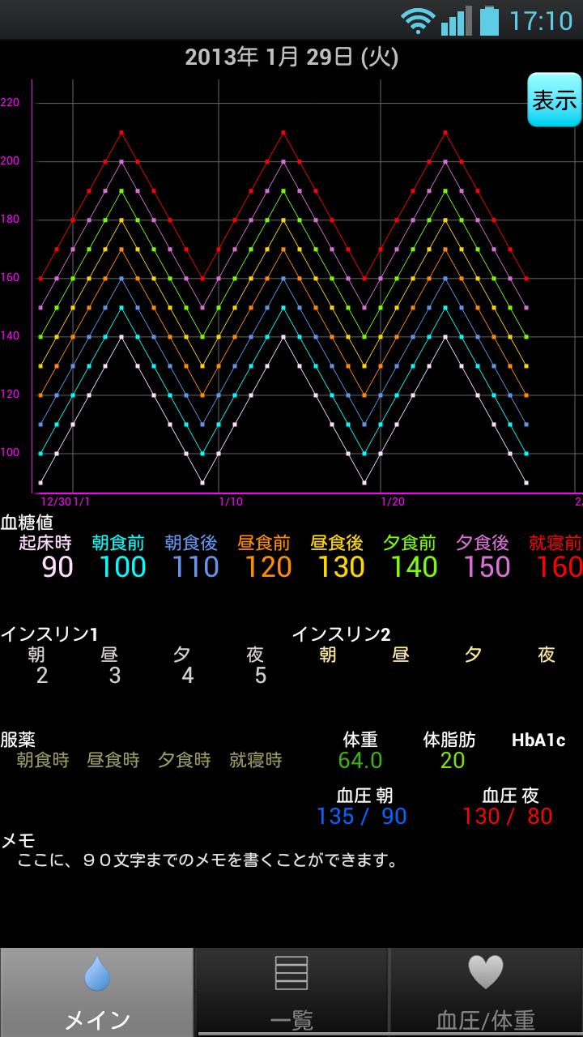Switch to the 一覧 list tab

tap(291, 992)
